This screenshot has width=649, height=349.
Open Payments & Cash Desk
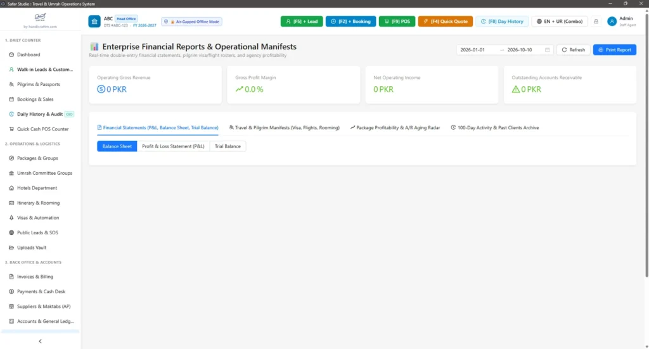[40, 291]
